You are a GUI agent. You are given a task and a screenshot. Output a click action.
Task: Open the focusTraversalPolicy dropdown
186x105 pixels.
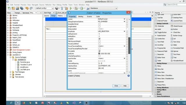[x=124, y=46]
